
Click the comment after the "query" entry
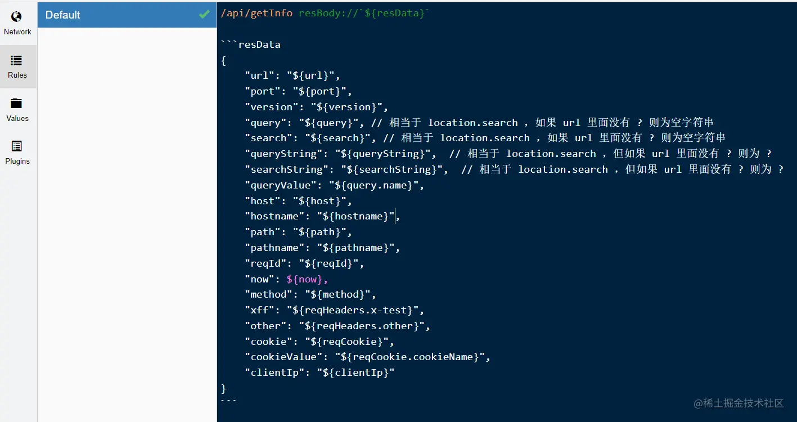(x=542, y=123)
